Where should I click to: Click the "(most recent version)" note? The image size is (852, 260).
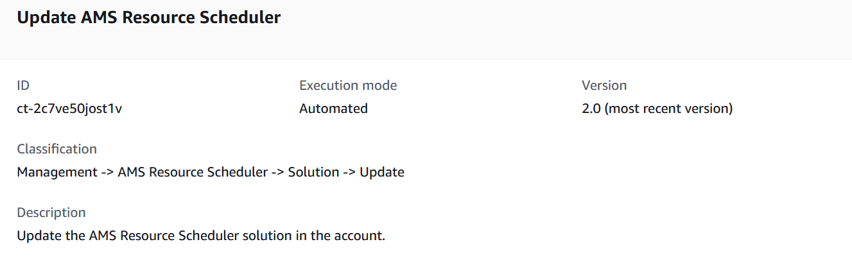[x=668, y=108]
